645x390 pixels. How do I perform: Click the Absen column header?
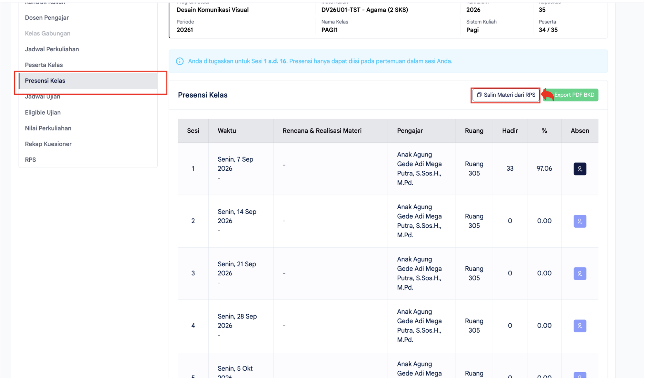point(580,131)
